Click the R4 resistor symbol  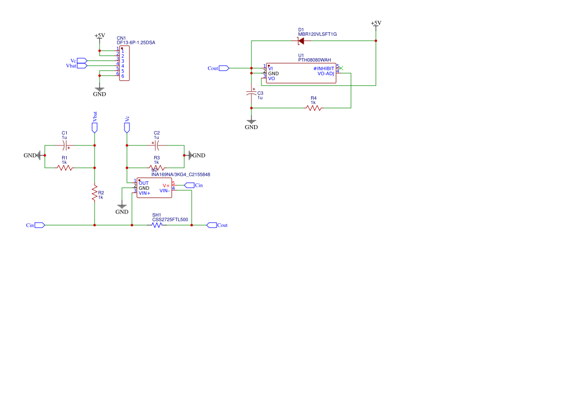point(314,108)
